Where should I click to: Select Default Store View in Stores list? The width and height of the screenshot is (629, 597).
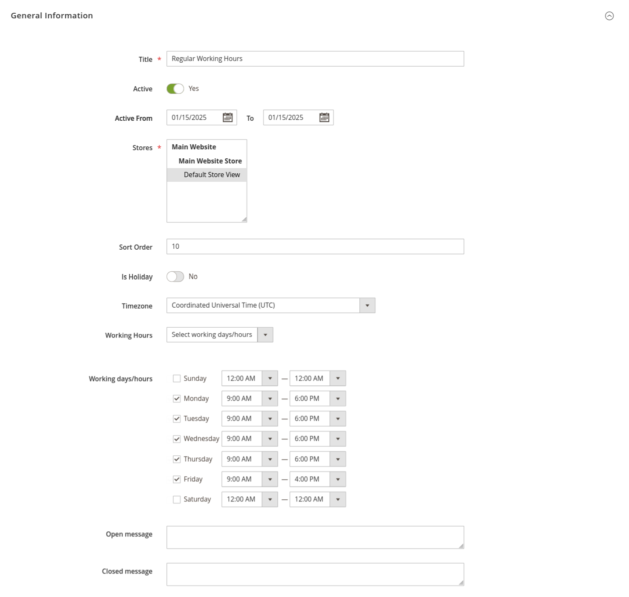(212, 175)
